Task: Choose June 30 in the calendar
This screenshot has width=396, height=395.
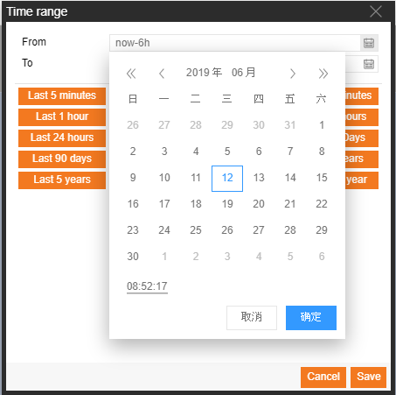Action: tap(133, 257)
